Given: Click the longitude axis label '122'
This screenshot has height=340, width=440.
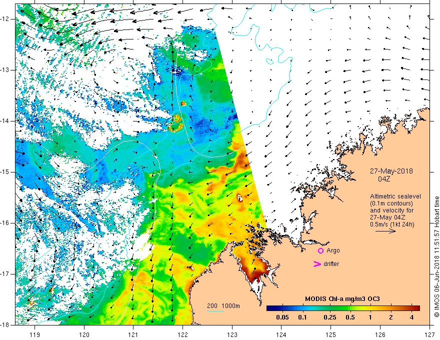Looking at the screenshot, I should [182, 334].
